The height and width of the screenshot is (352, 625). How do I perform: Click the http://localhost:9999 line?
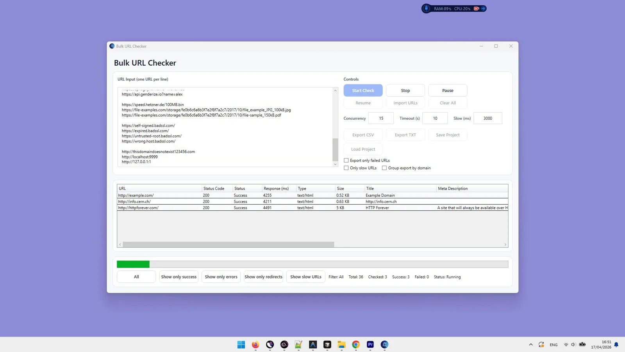pyautogui.click(x=139, y=157)
